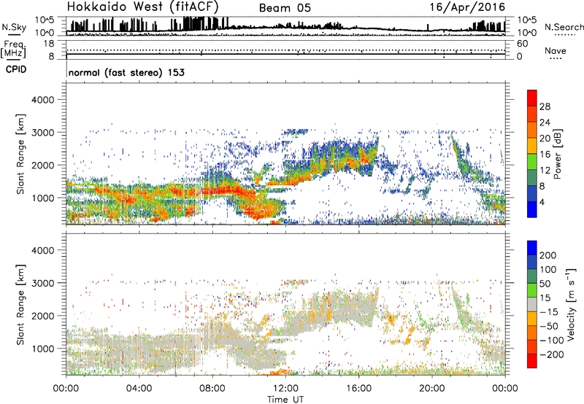The image size is (584, 404).
Task: Click the '28' Power colorbar value
Action: 545,106
